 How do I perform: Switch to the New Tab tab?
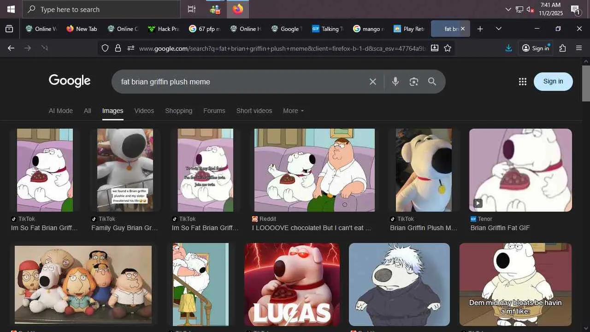coord(82,29)
